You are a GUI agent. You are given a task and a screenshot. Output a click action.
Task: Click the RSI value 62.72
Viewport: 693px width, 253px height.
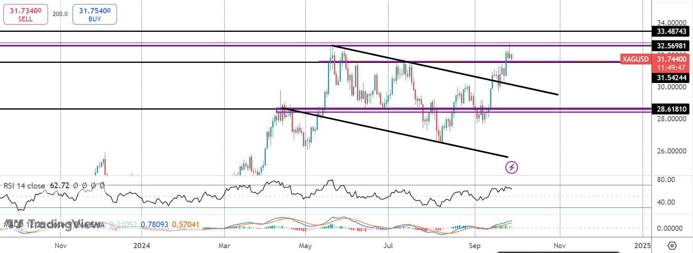coord(59,186)
